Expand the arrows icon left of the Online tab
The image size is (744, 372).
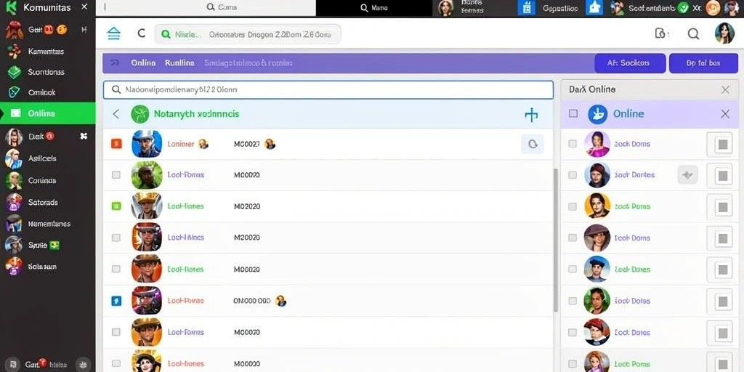114,62
